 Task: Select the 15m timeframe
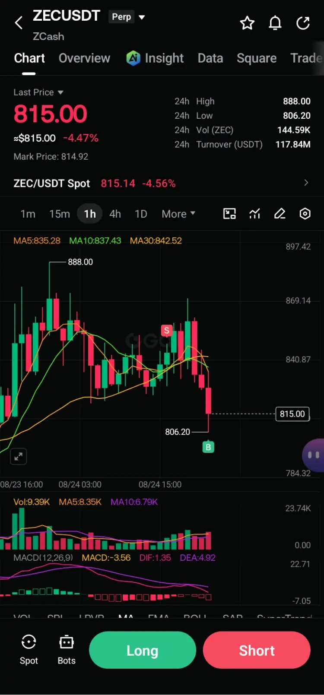point(60,214)
